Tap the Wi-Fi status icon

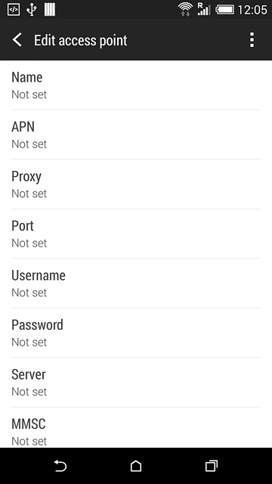click(x=185, y=10)
